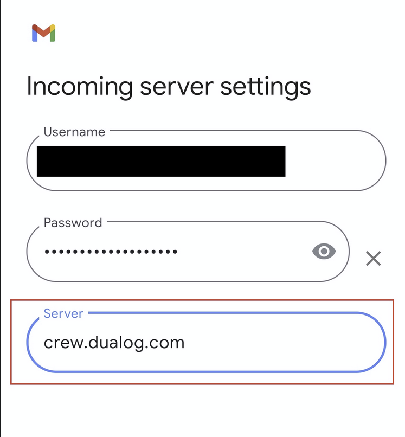Screen dimensions: 405x437
Task: Show the password with the eye icon
Action: (324, 251)
